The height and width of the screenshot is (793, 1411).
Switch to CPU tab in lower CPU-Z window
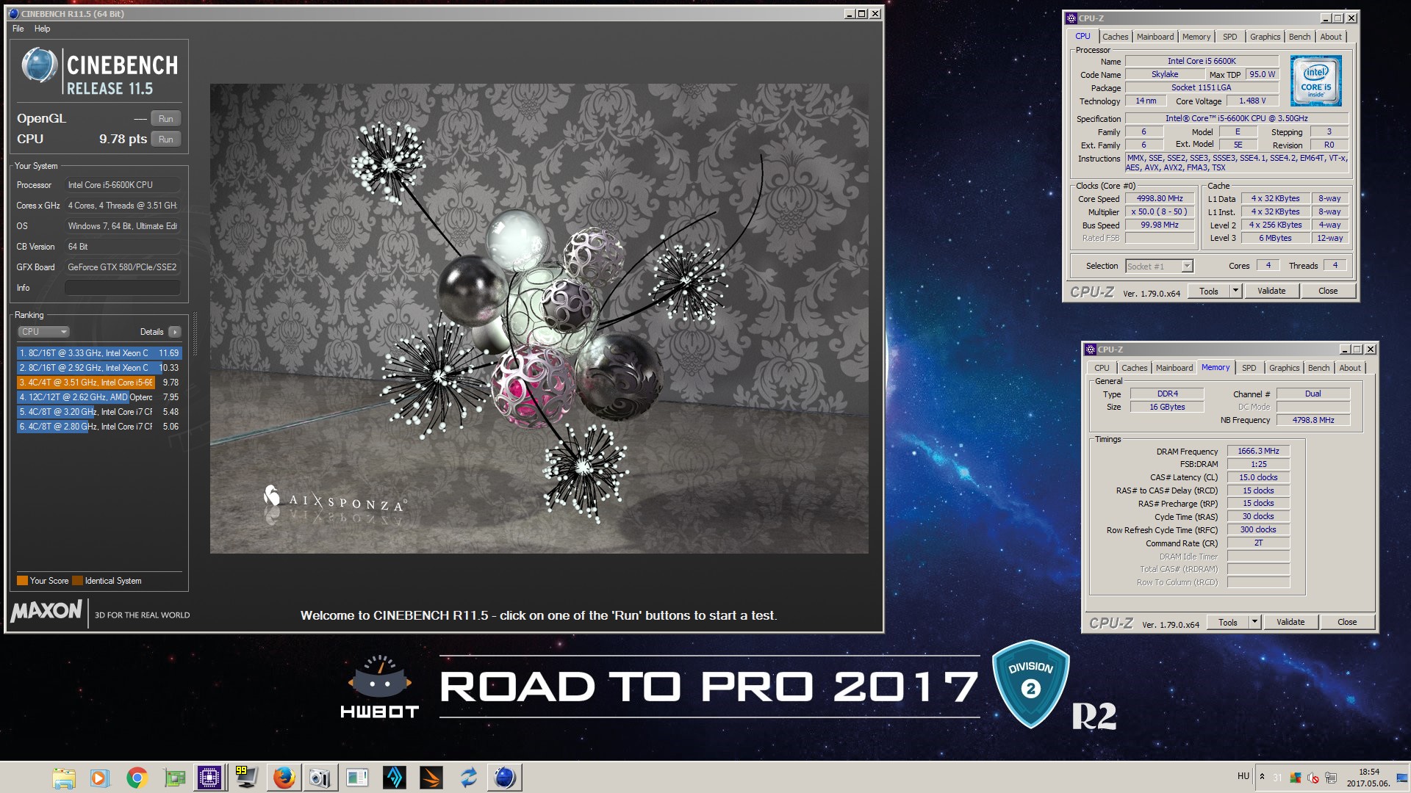tap(1102, 368)
